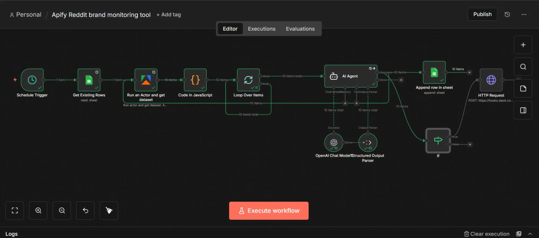
Task: Click the add node plus button
Action: (523, 45)
